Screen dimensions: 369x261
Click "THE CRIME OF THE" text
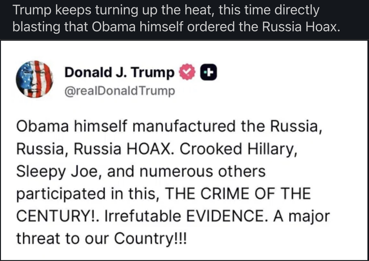(x=238, y=194)
